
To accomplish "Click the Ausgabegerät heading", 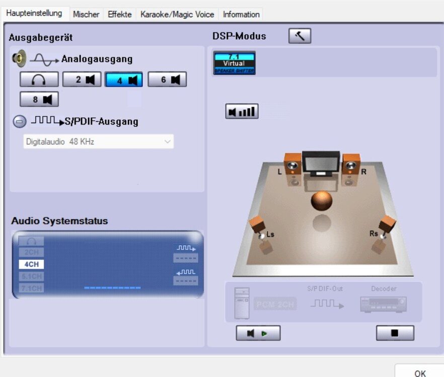I will [40, 37].
